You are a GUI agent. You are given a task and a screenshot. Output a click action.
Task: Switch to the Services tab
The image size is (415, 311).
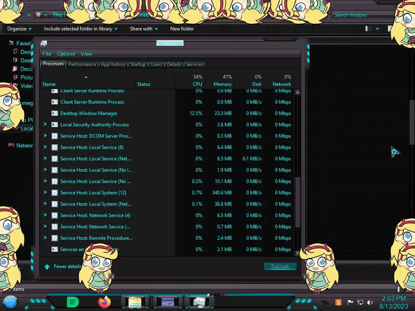click(194, 64)
